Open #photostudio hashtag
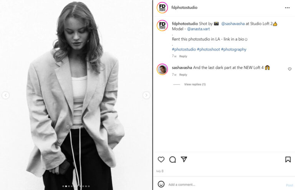 183,50
